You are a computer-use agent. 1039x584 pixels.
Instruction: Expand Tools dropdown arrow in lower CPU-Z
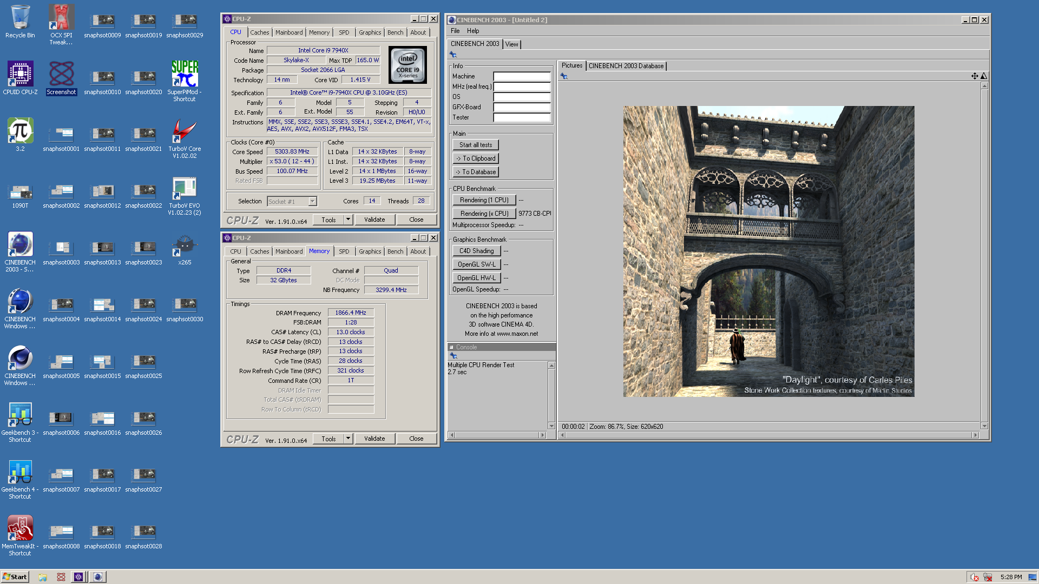[348, 439]
